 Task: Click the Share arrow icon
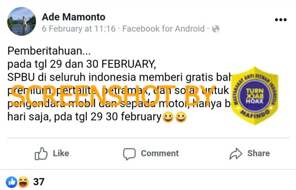236,154
